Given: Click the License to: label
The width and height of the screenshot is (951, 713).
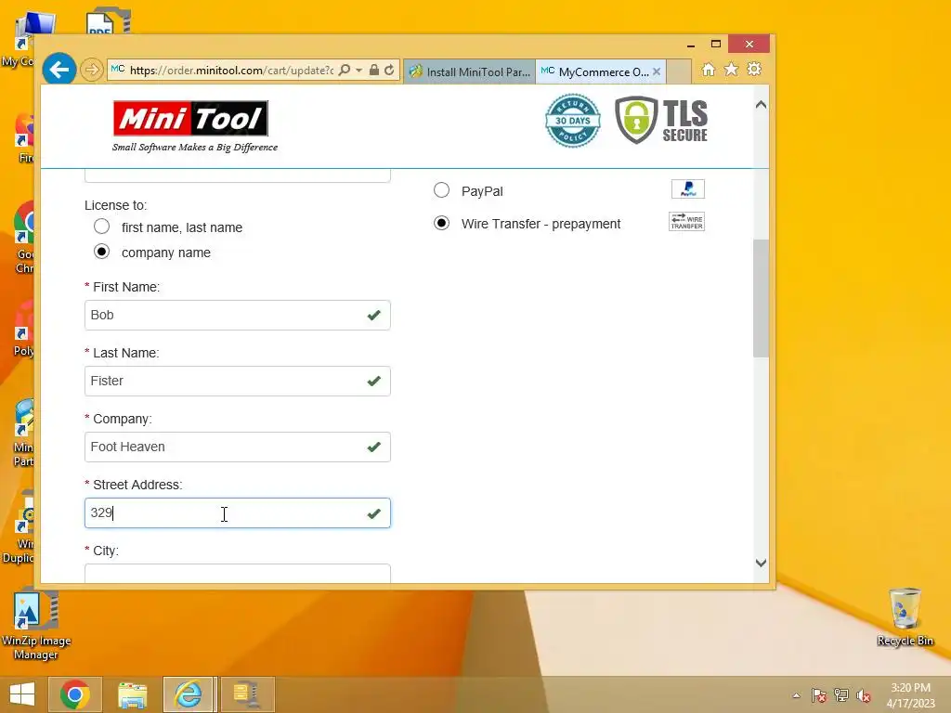Looking at the screenshot, I should click(x=116, y=205).
